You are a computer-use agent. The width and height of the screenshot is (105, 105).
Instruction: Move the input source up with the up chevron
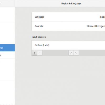tap(71, 53)
